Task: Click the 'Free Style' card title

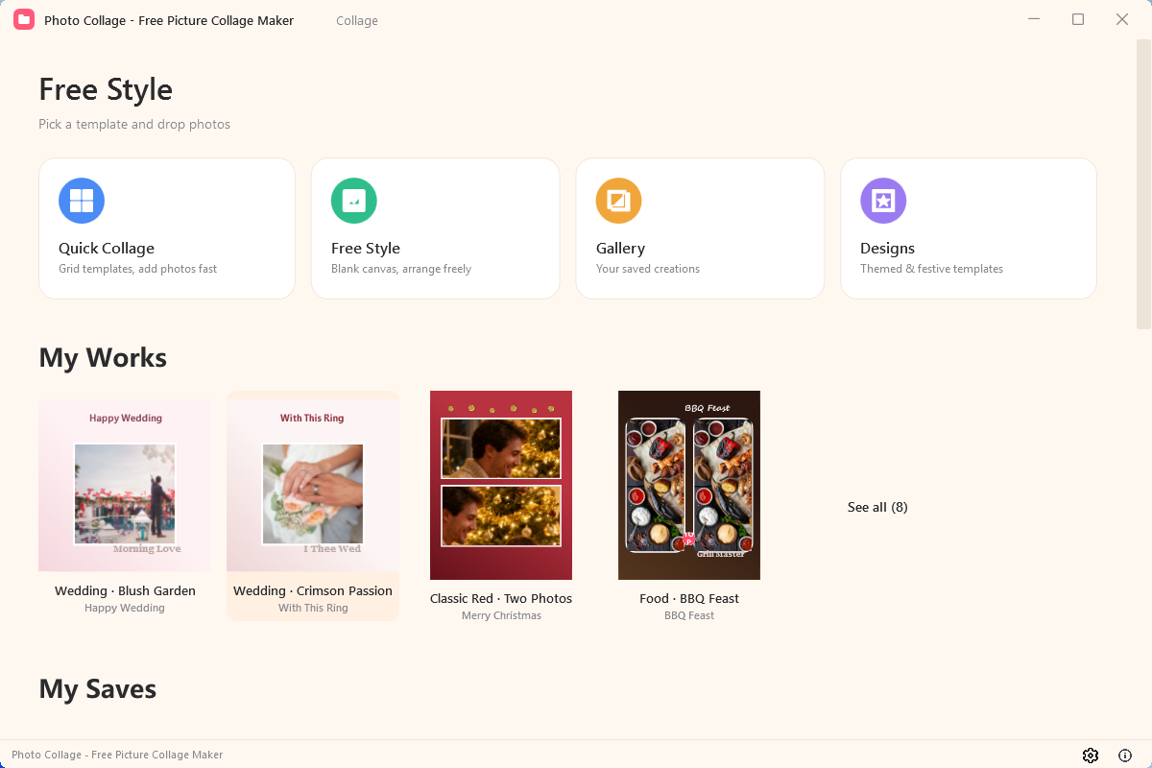Action: coord(366,248)
